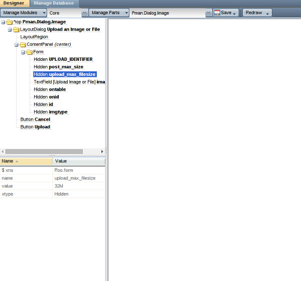Open Manage Parts menu
Image resolution: width=301 pixels, height=281 pixels.
point(109,13)
